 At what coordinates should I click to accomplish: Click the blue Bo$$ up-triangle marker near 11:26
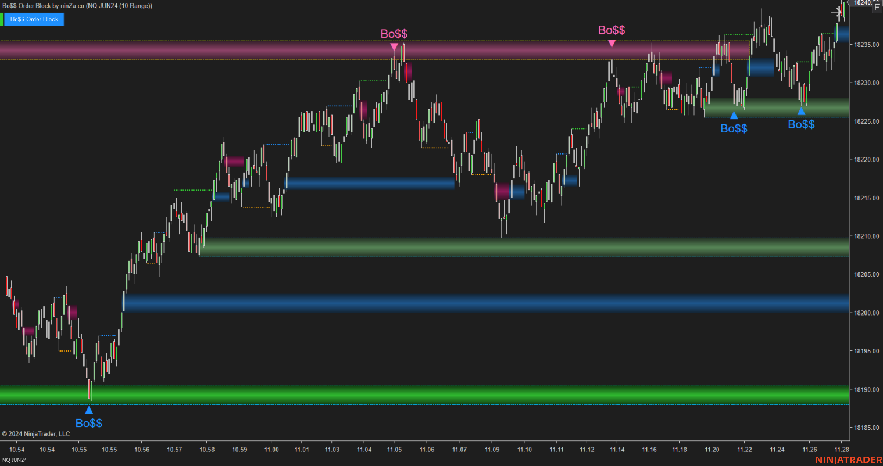coord(802,110)
